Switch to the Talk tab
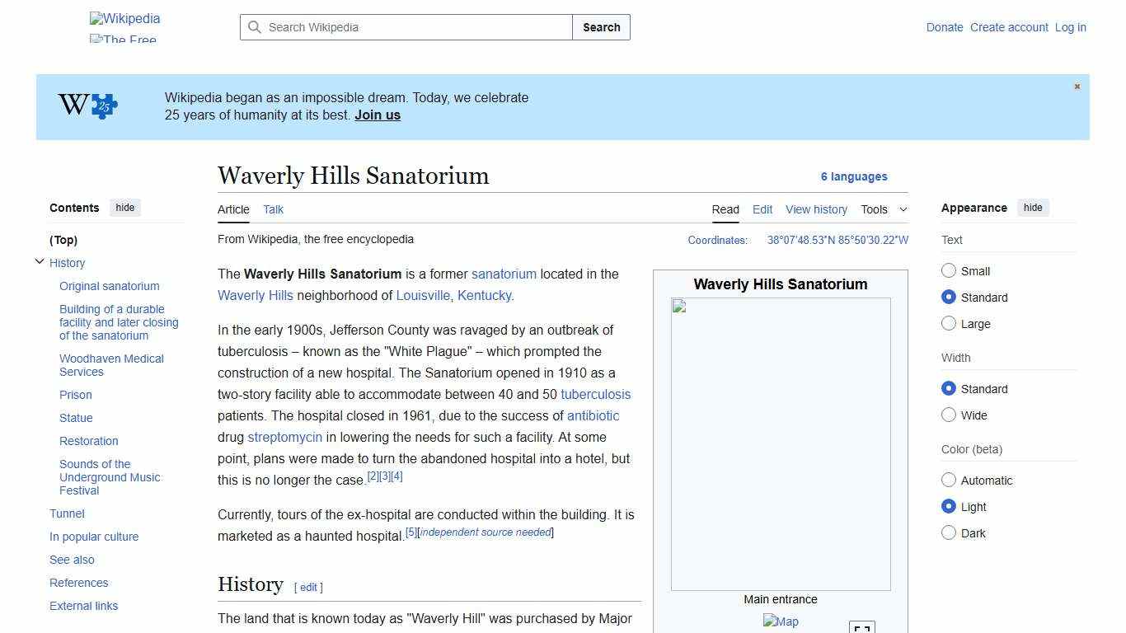 273,209
